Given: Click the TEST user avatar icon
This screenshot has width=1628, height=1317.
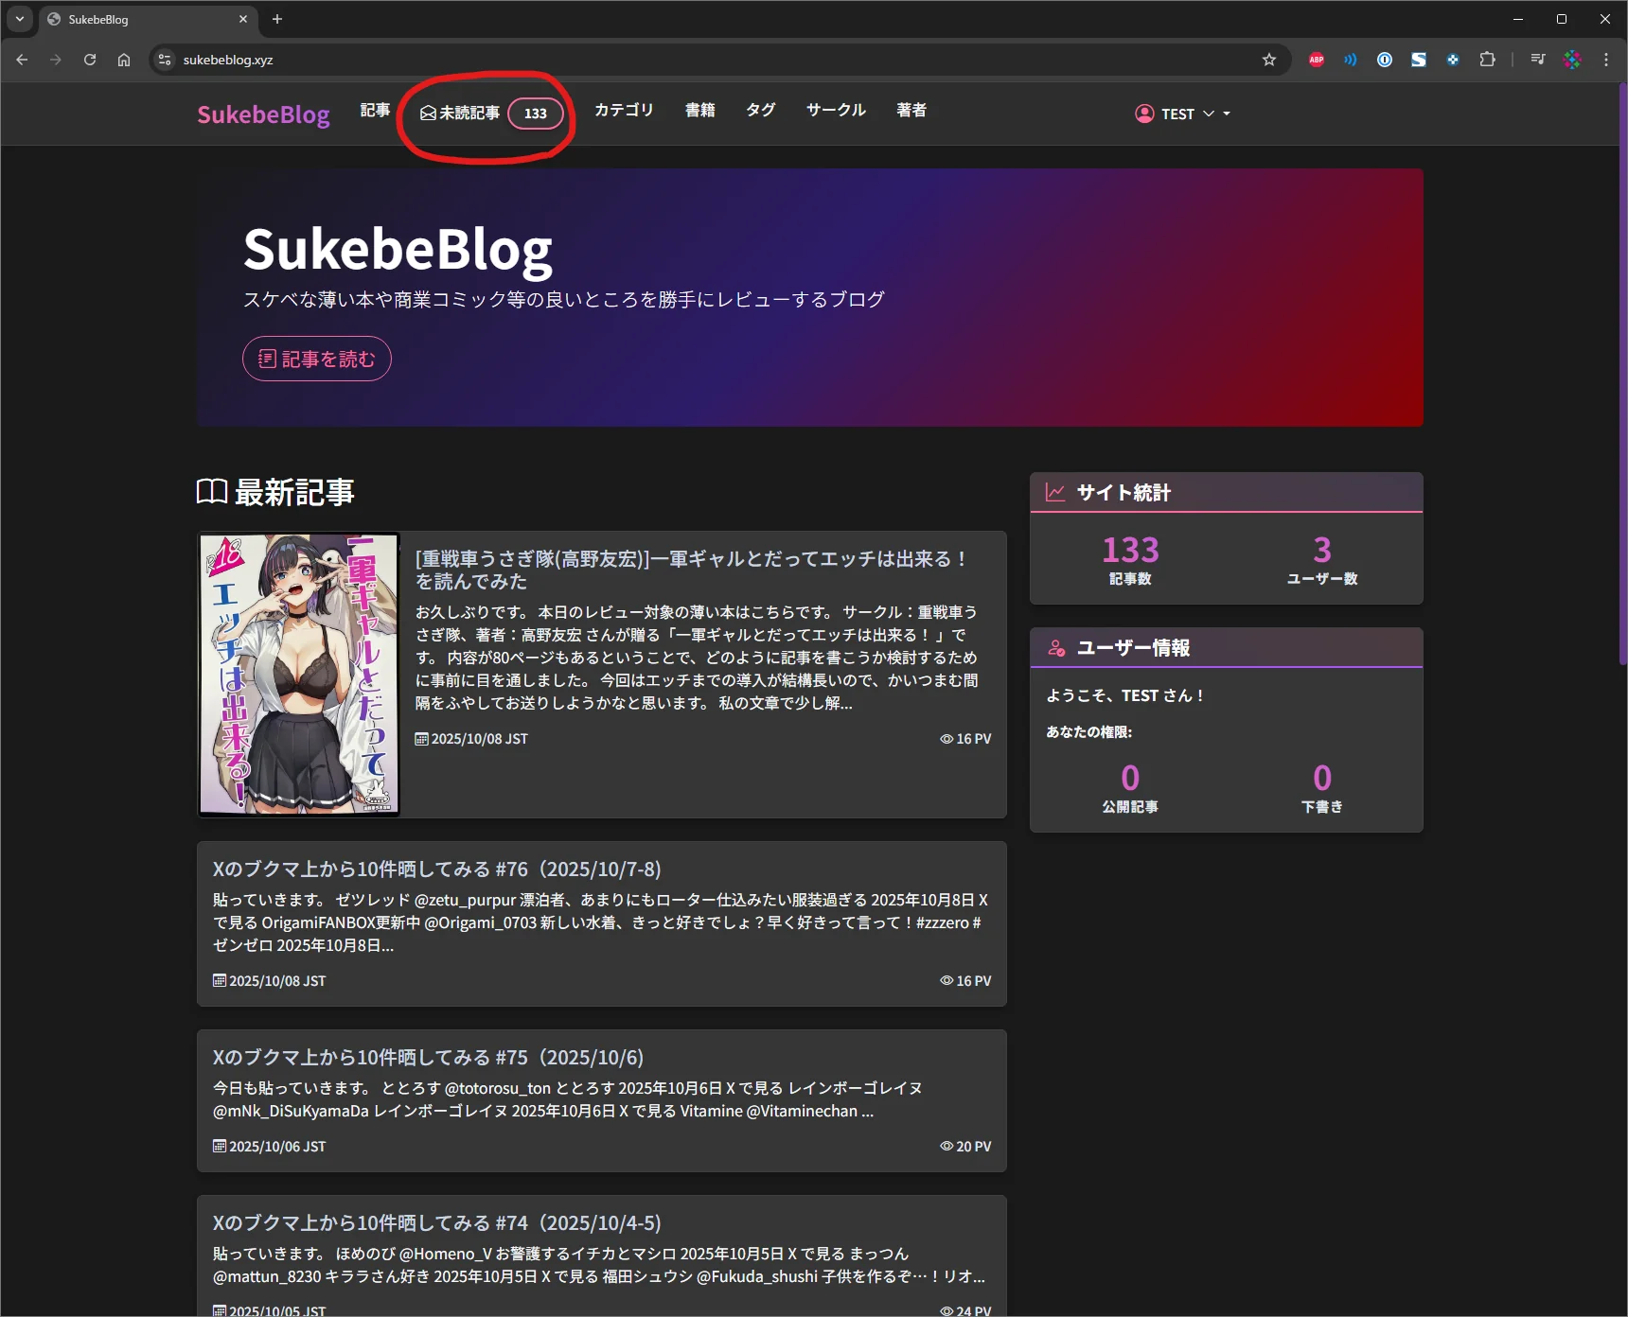Looking at the screenshot, I should 1144,114.
